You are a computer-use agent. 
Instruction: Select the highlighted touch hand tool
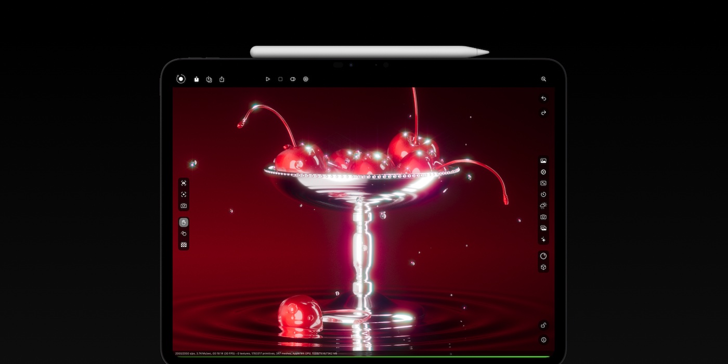(184, 223)
